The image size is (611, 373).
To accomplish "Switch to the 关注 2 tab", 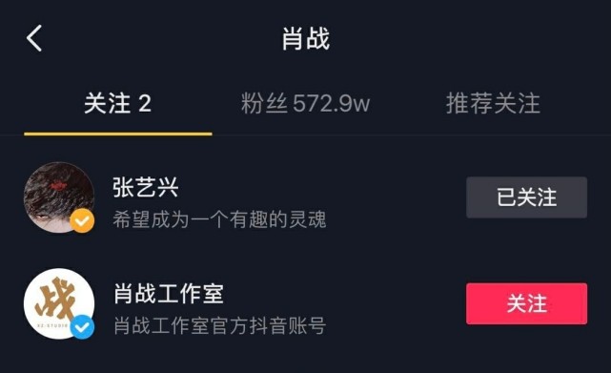I will pos(117,104).
